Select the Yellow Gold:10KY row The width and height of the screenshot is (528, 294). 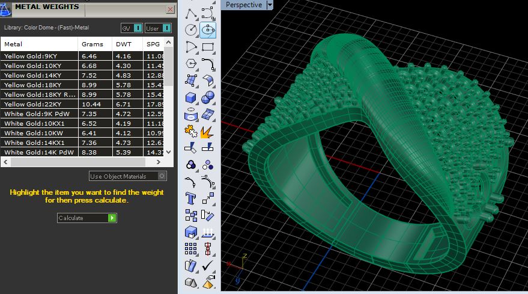click(x=82, y=66)
